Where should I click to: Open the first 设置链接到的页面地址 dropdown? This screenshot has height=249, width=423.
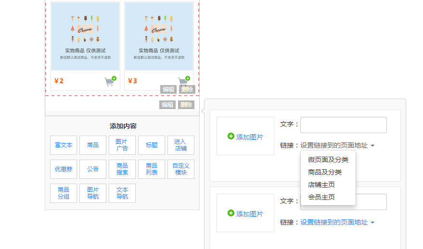pos(337,145)
